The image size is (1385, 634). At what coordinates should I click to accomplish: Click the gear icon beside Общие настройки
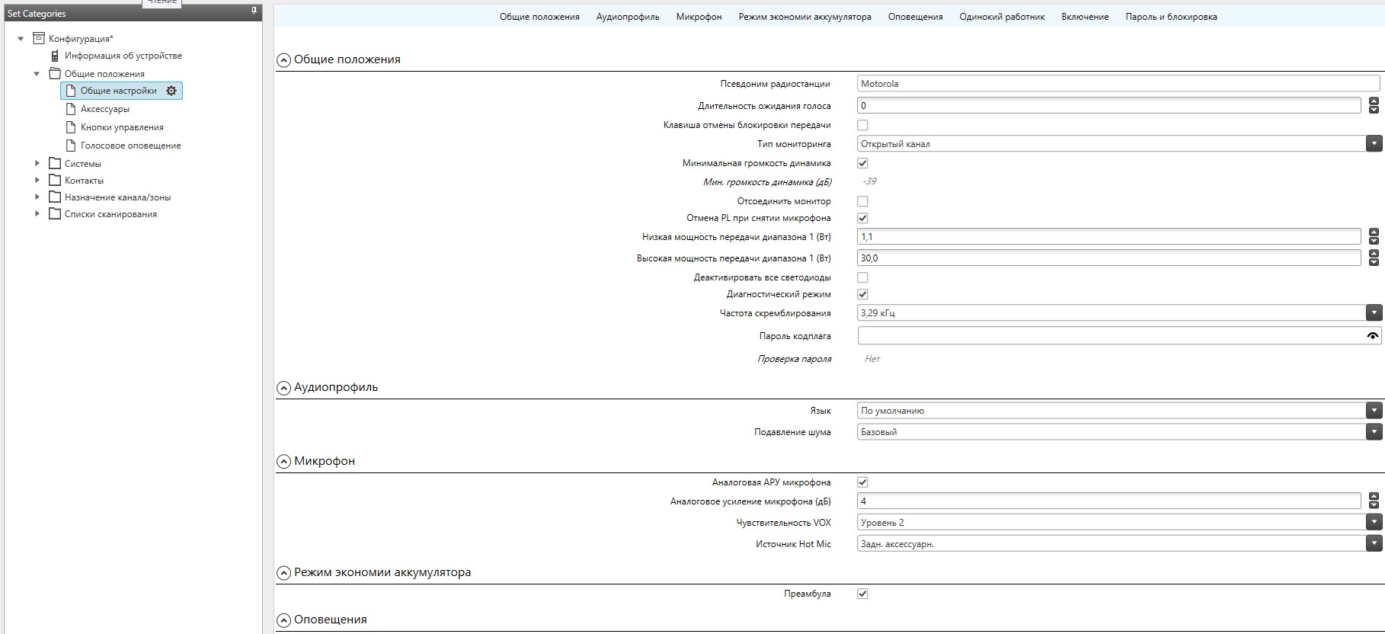[x=171, y=91]
